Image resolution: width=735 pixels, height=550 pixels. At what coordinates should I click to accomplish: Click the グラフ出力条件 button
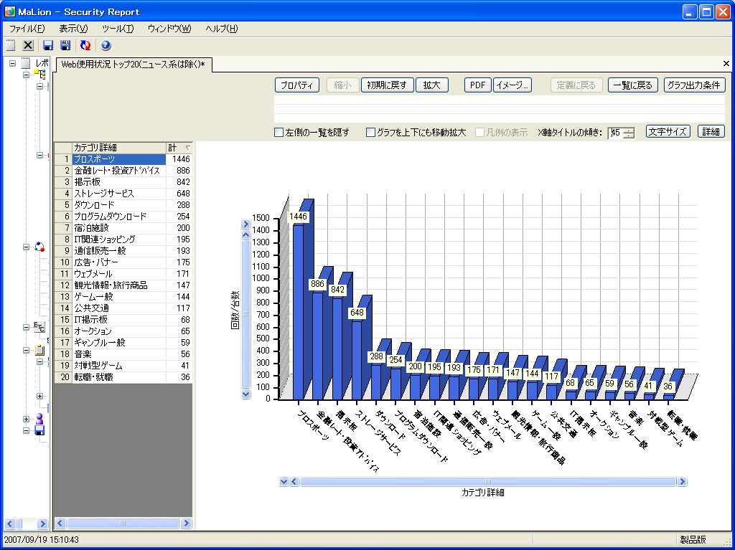coord(694,85)
